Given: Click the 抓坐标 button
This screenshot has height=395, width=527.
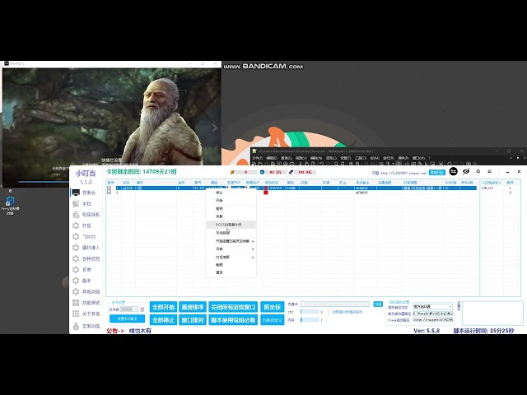Looking at the screenshot, I should tap(273, 307).
